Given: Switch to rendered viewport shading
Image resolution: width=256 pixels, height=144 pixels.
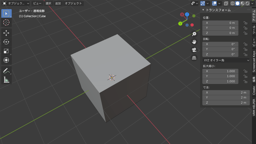Looking at the screenshot, I should pos(247,3).
